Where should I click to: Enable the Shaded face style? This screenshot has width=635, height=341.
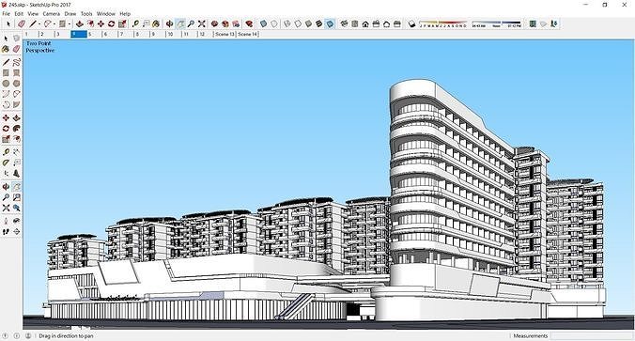coord(309,23)
